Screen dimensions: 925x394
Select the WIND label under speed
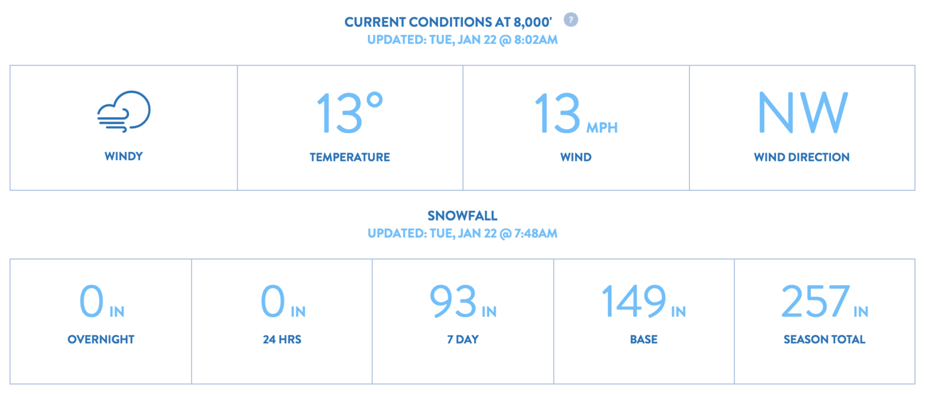pos(576,157)
